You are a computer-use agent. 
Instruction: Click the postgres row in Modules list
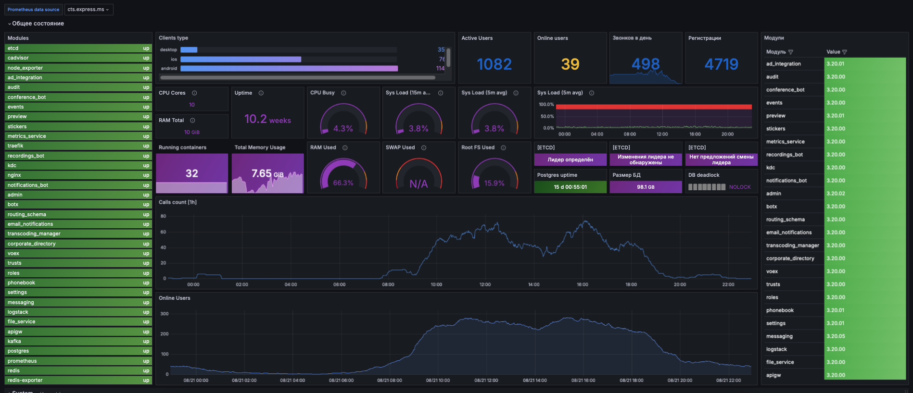click(78, 351)
